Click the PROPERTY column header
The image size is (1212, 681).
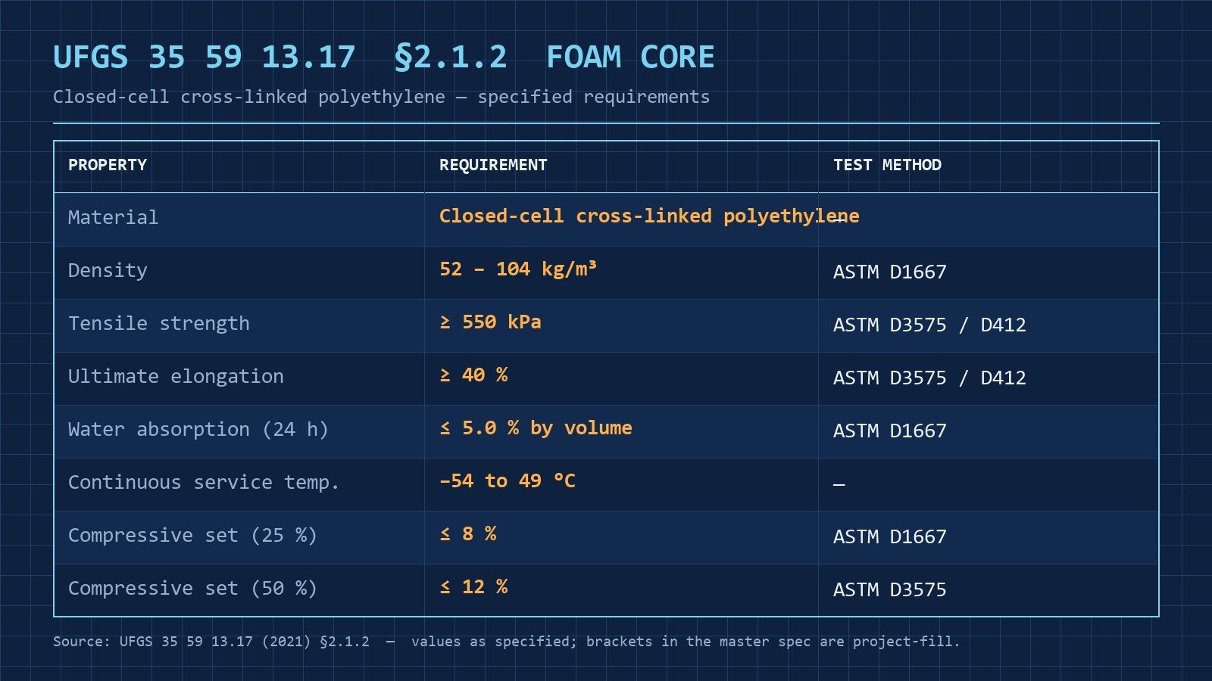point(108,165)
